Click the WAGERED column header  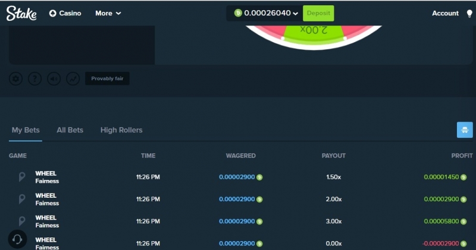pyautogui.click(x=241, y=156)
